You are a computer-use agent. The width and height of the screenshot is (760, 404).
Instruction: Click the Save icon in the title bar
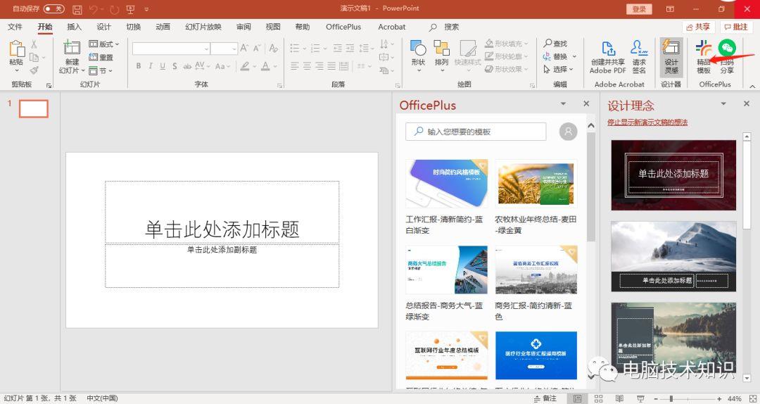[x=77, y=9]
